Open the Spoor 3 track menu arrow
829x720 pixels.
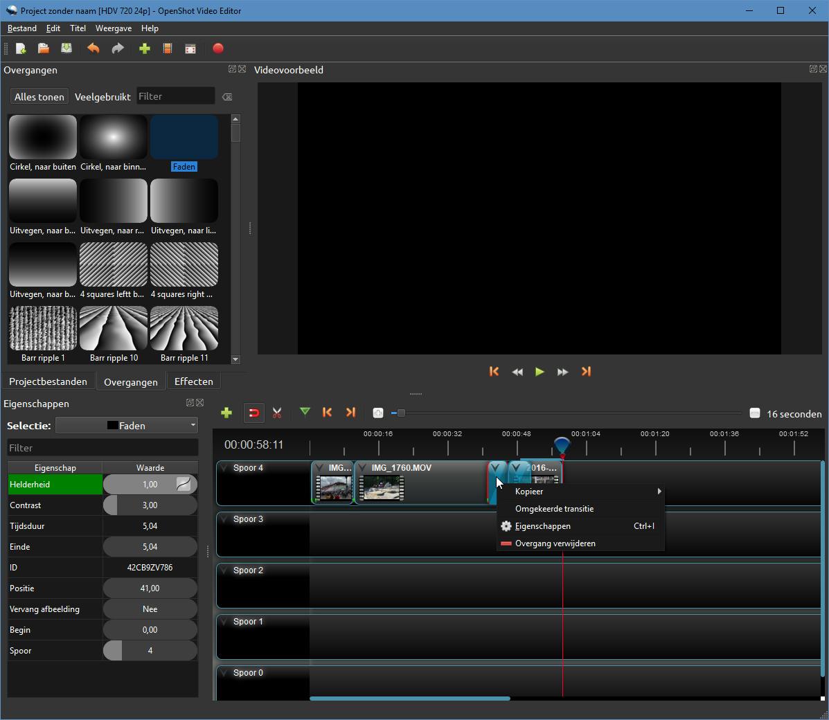(x=224, y=519)
